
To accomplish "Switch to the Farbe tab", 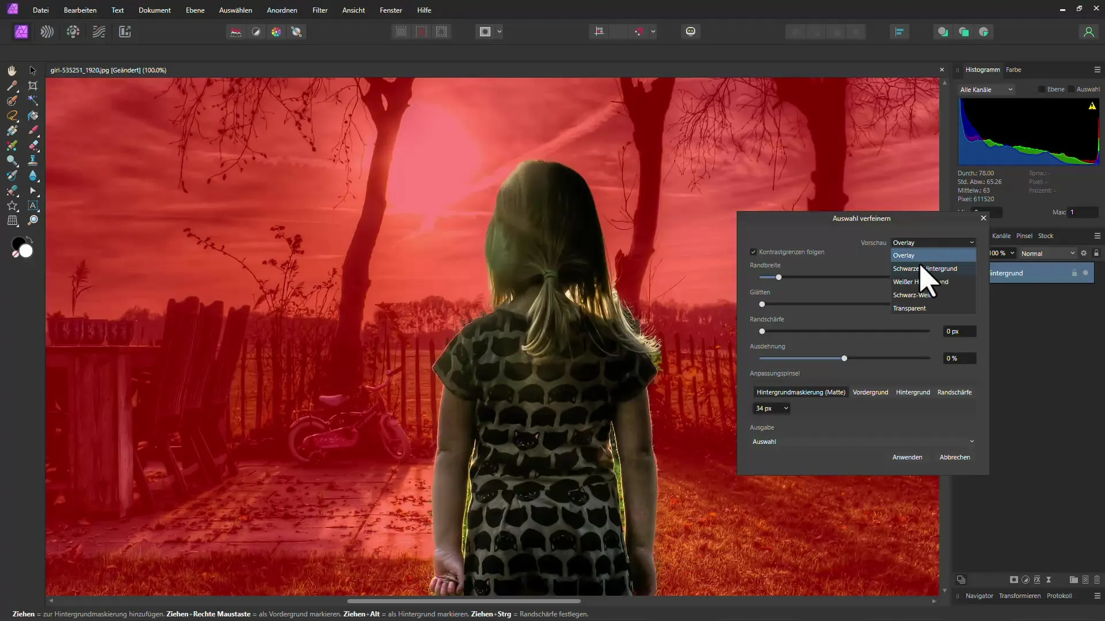I will (1013, 70).
